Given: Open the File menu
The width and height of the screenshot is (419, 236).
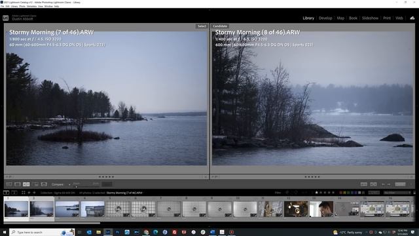Looking at the screenshot, I should 3,6.
